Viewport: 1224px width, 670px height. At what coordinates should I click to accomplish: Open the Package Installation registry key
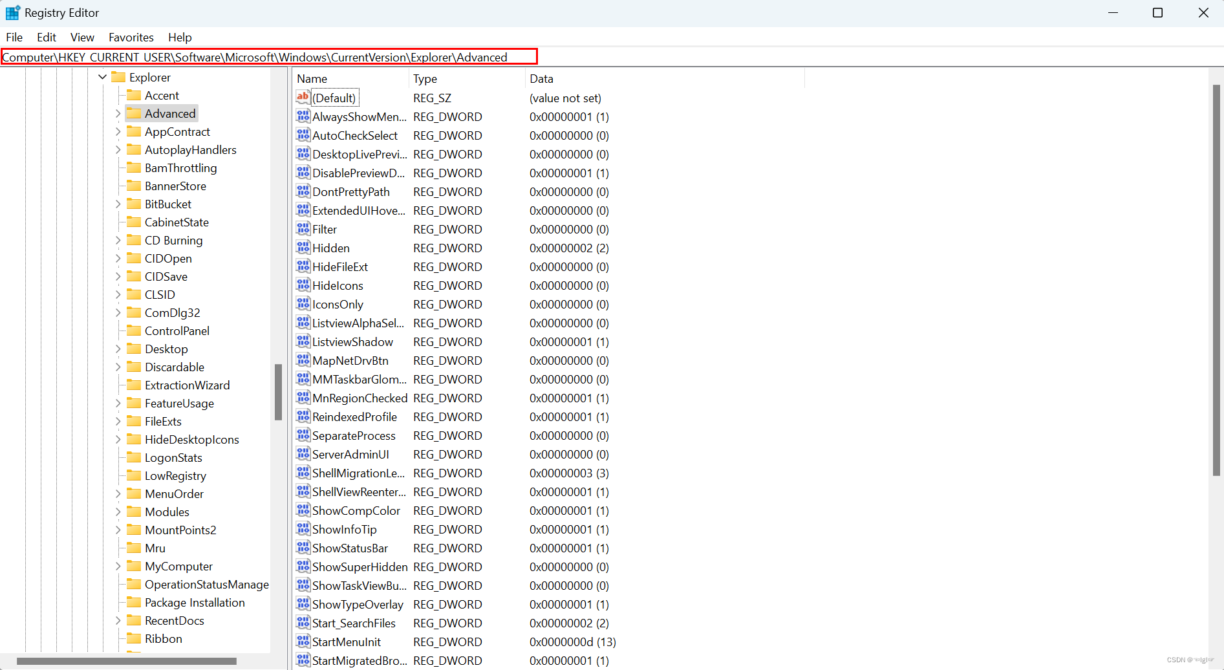pyautogui.click(x=195, y=603)
